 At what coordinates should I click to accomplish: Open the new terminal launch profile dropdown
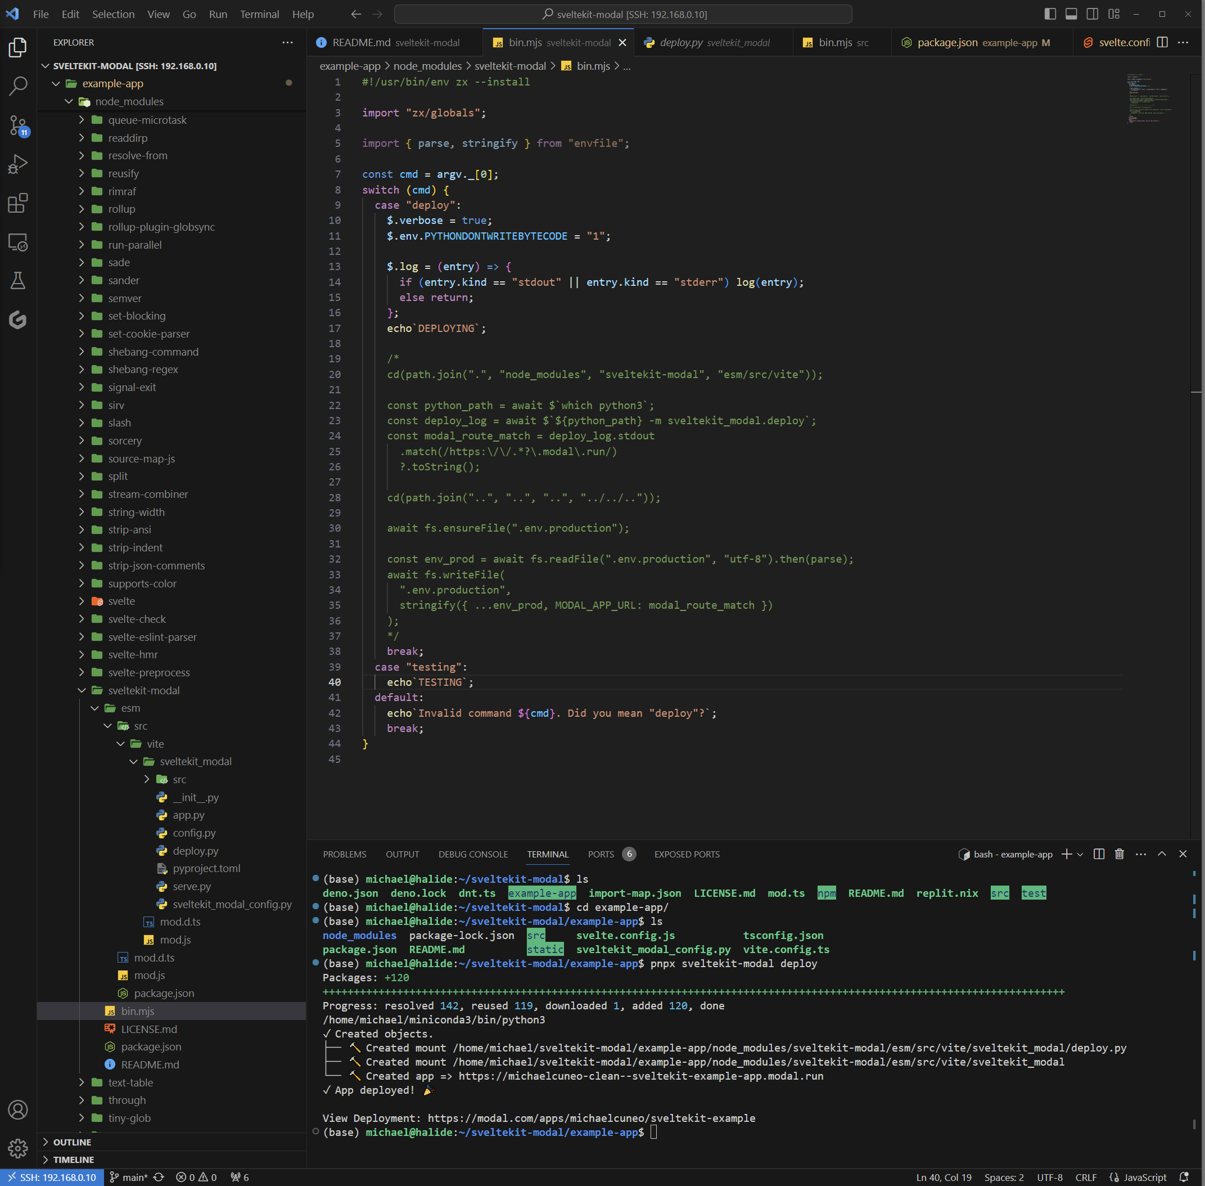coord(1080,854)
